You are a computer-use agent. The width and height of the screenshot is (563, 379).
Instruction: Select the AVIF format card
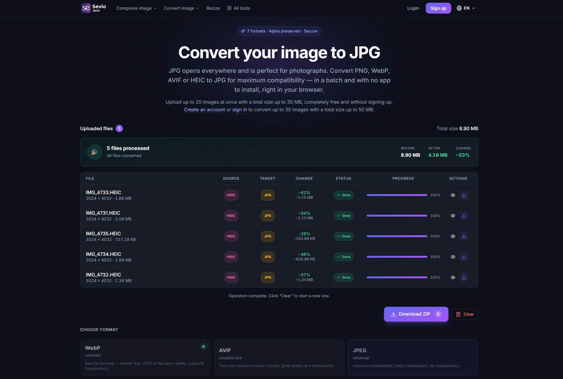pos(279,357)
